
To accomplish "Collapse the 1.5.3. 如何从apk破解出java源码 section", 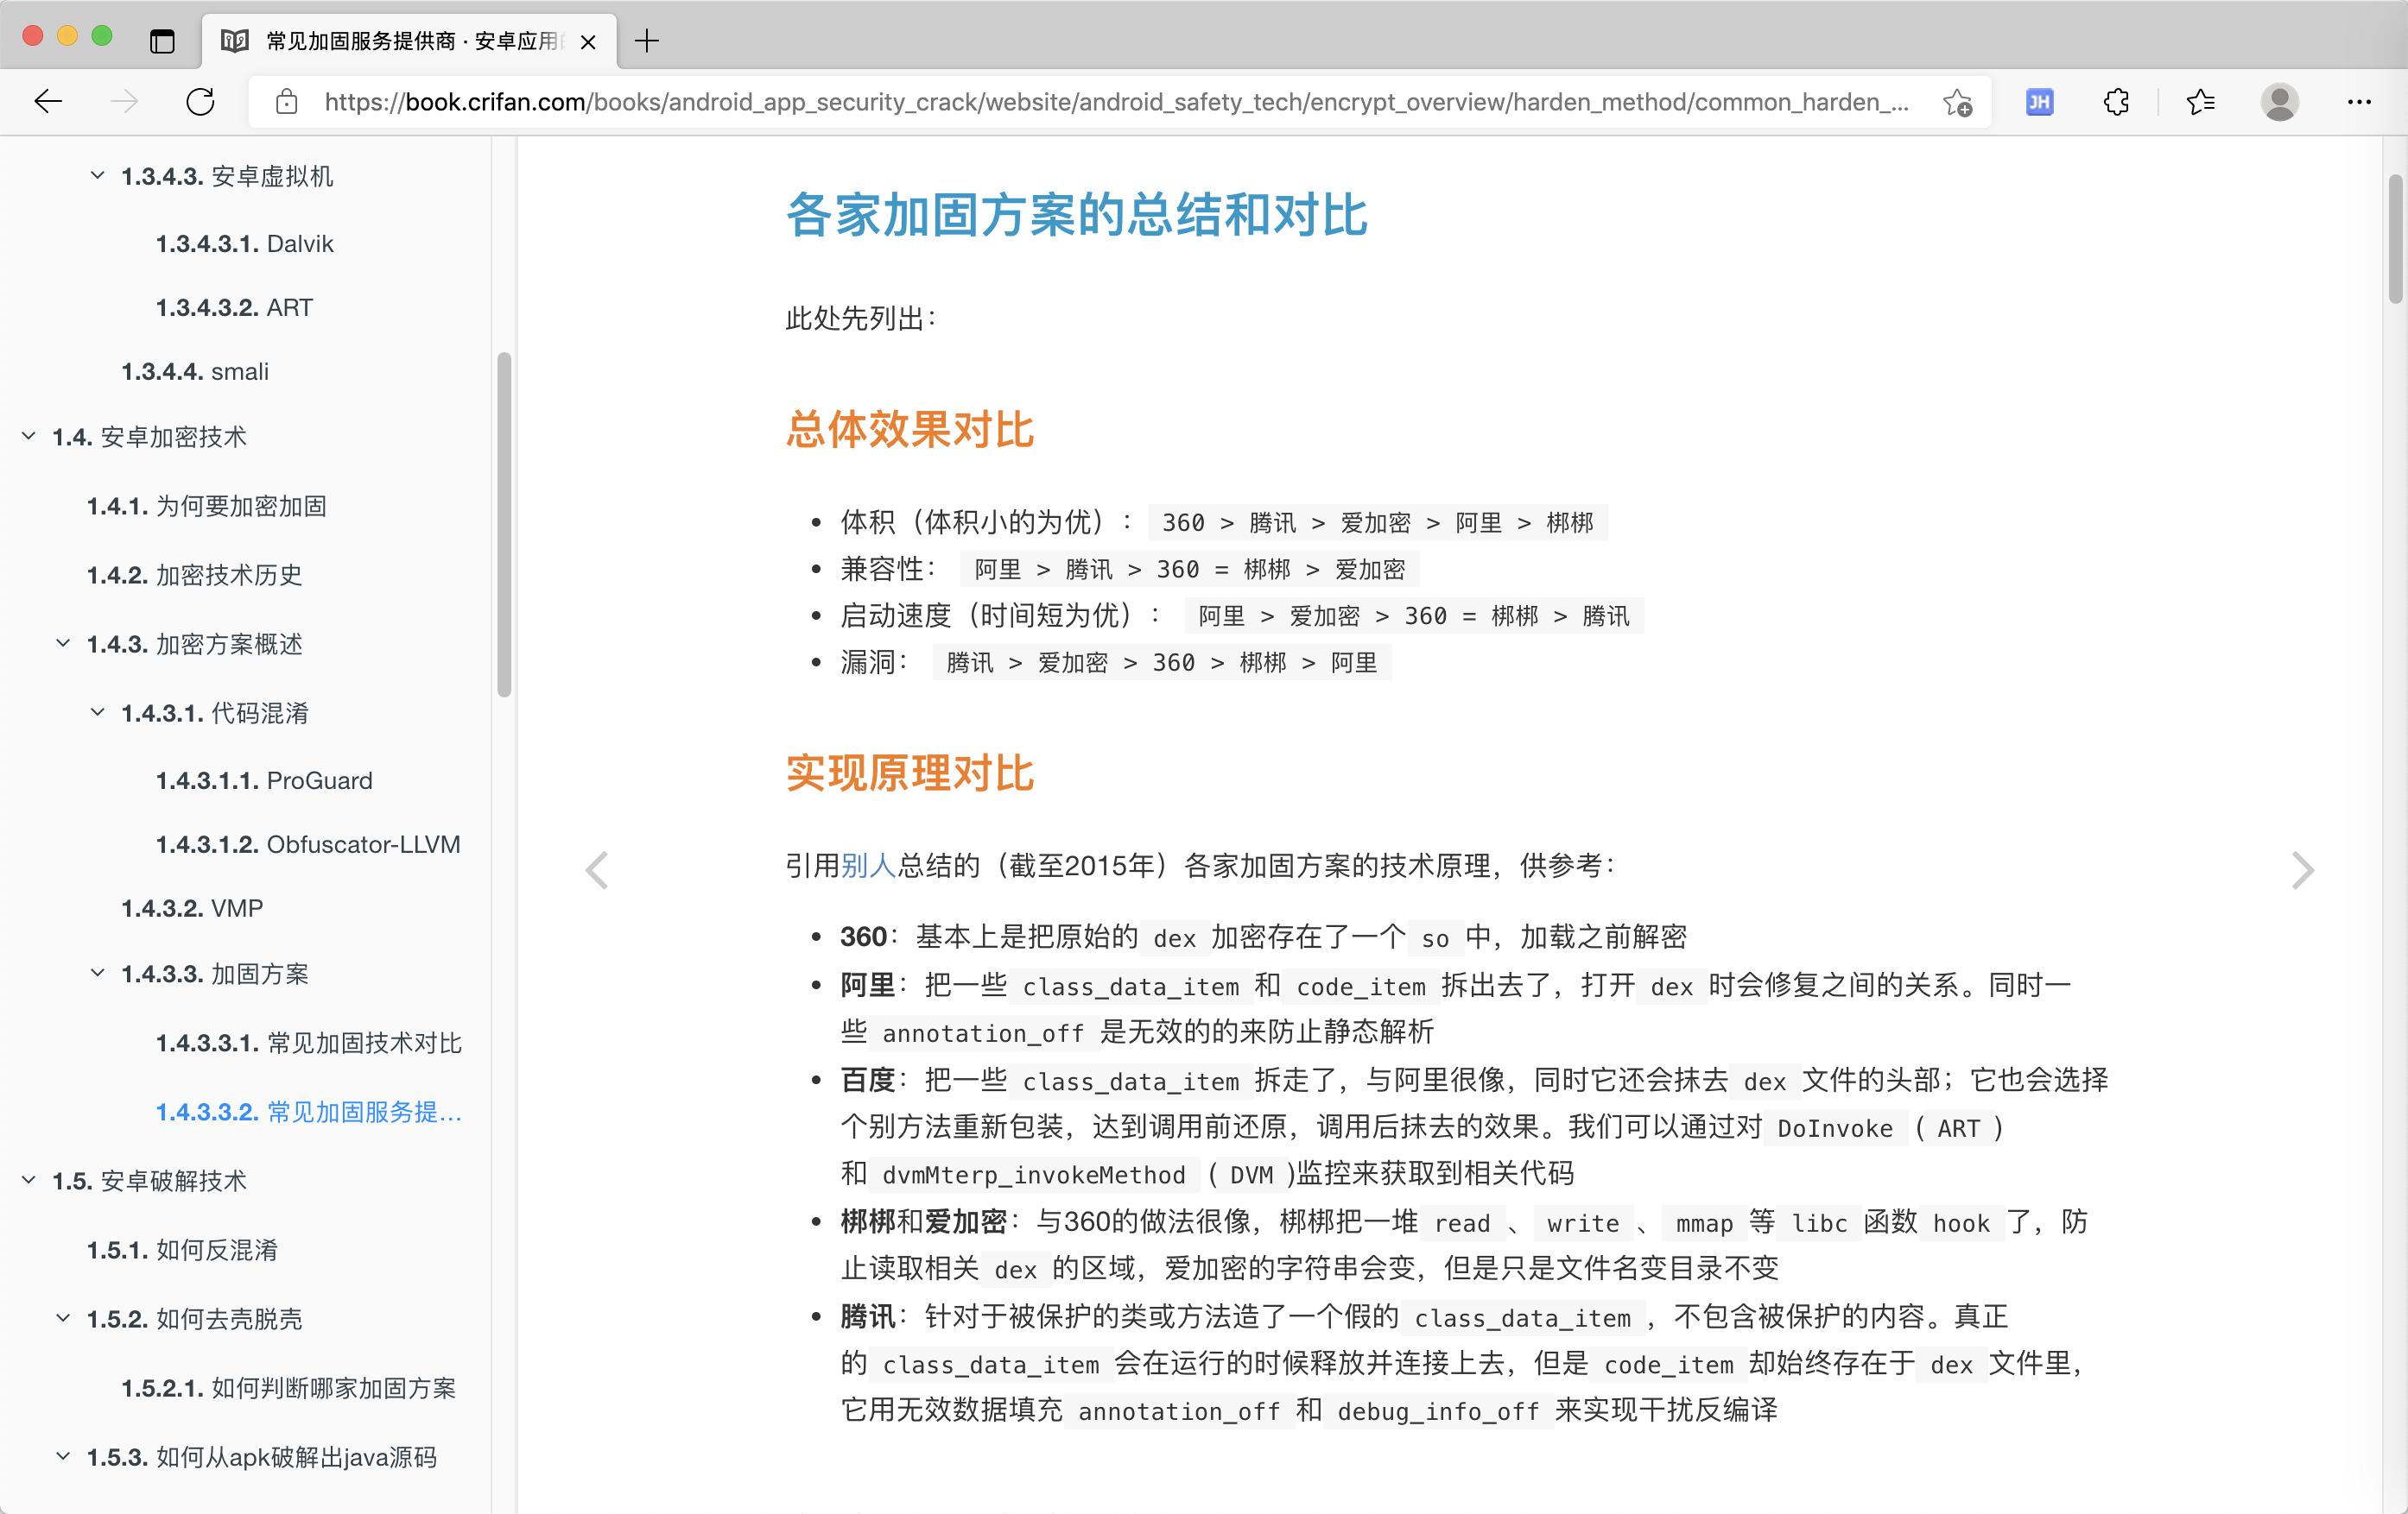I will [x=63, y=1457].
